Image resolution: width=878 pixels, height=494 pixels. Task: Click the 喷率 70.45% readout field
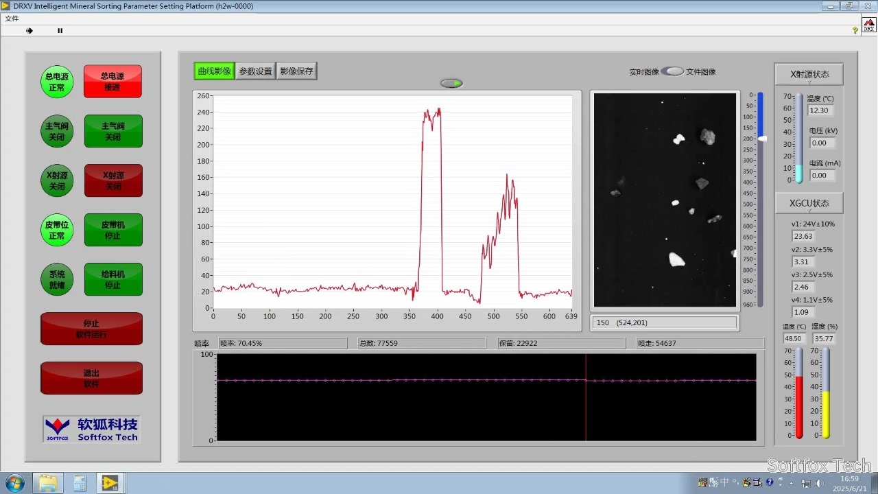pos(283,343)
